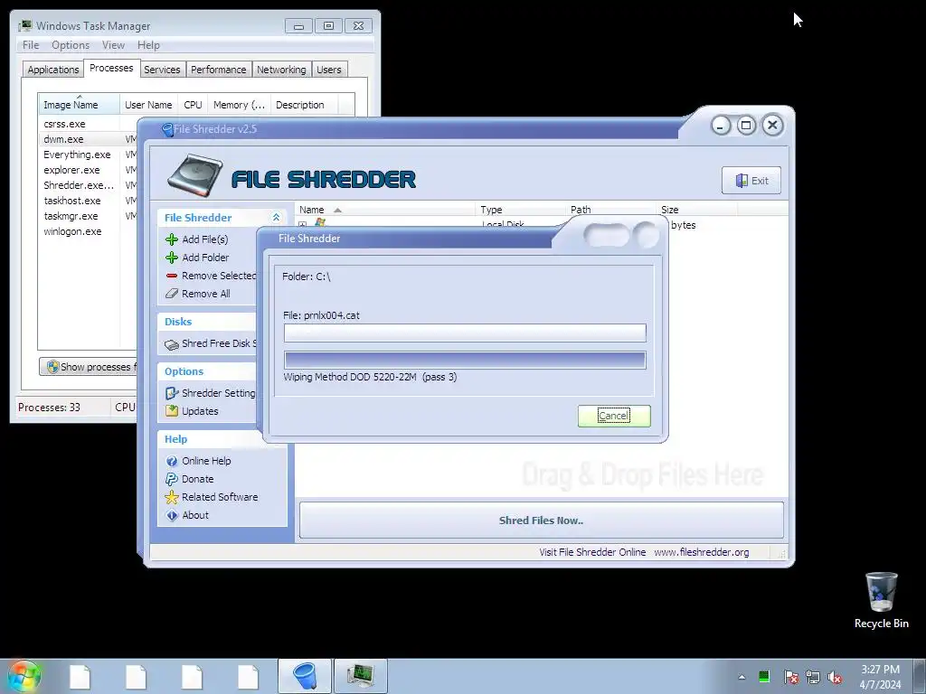Open Task Manager Options menu
This screenshot has width=926, height=694.
point(71,45)
